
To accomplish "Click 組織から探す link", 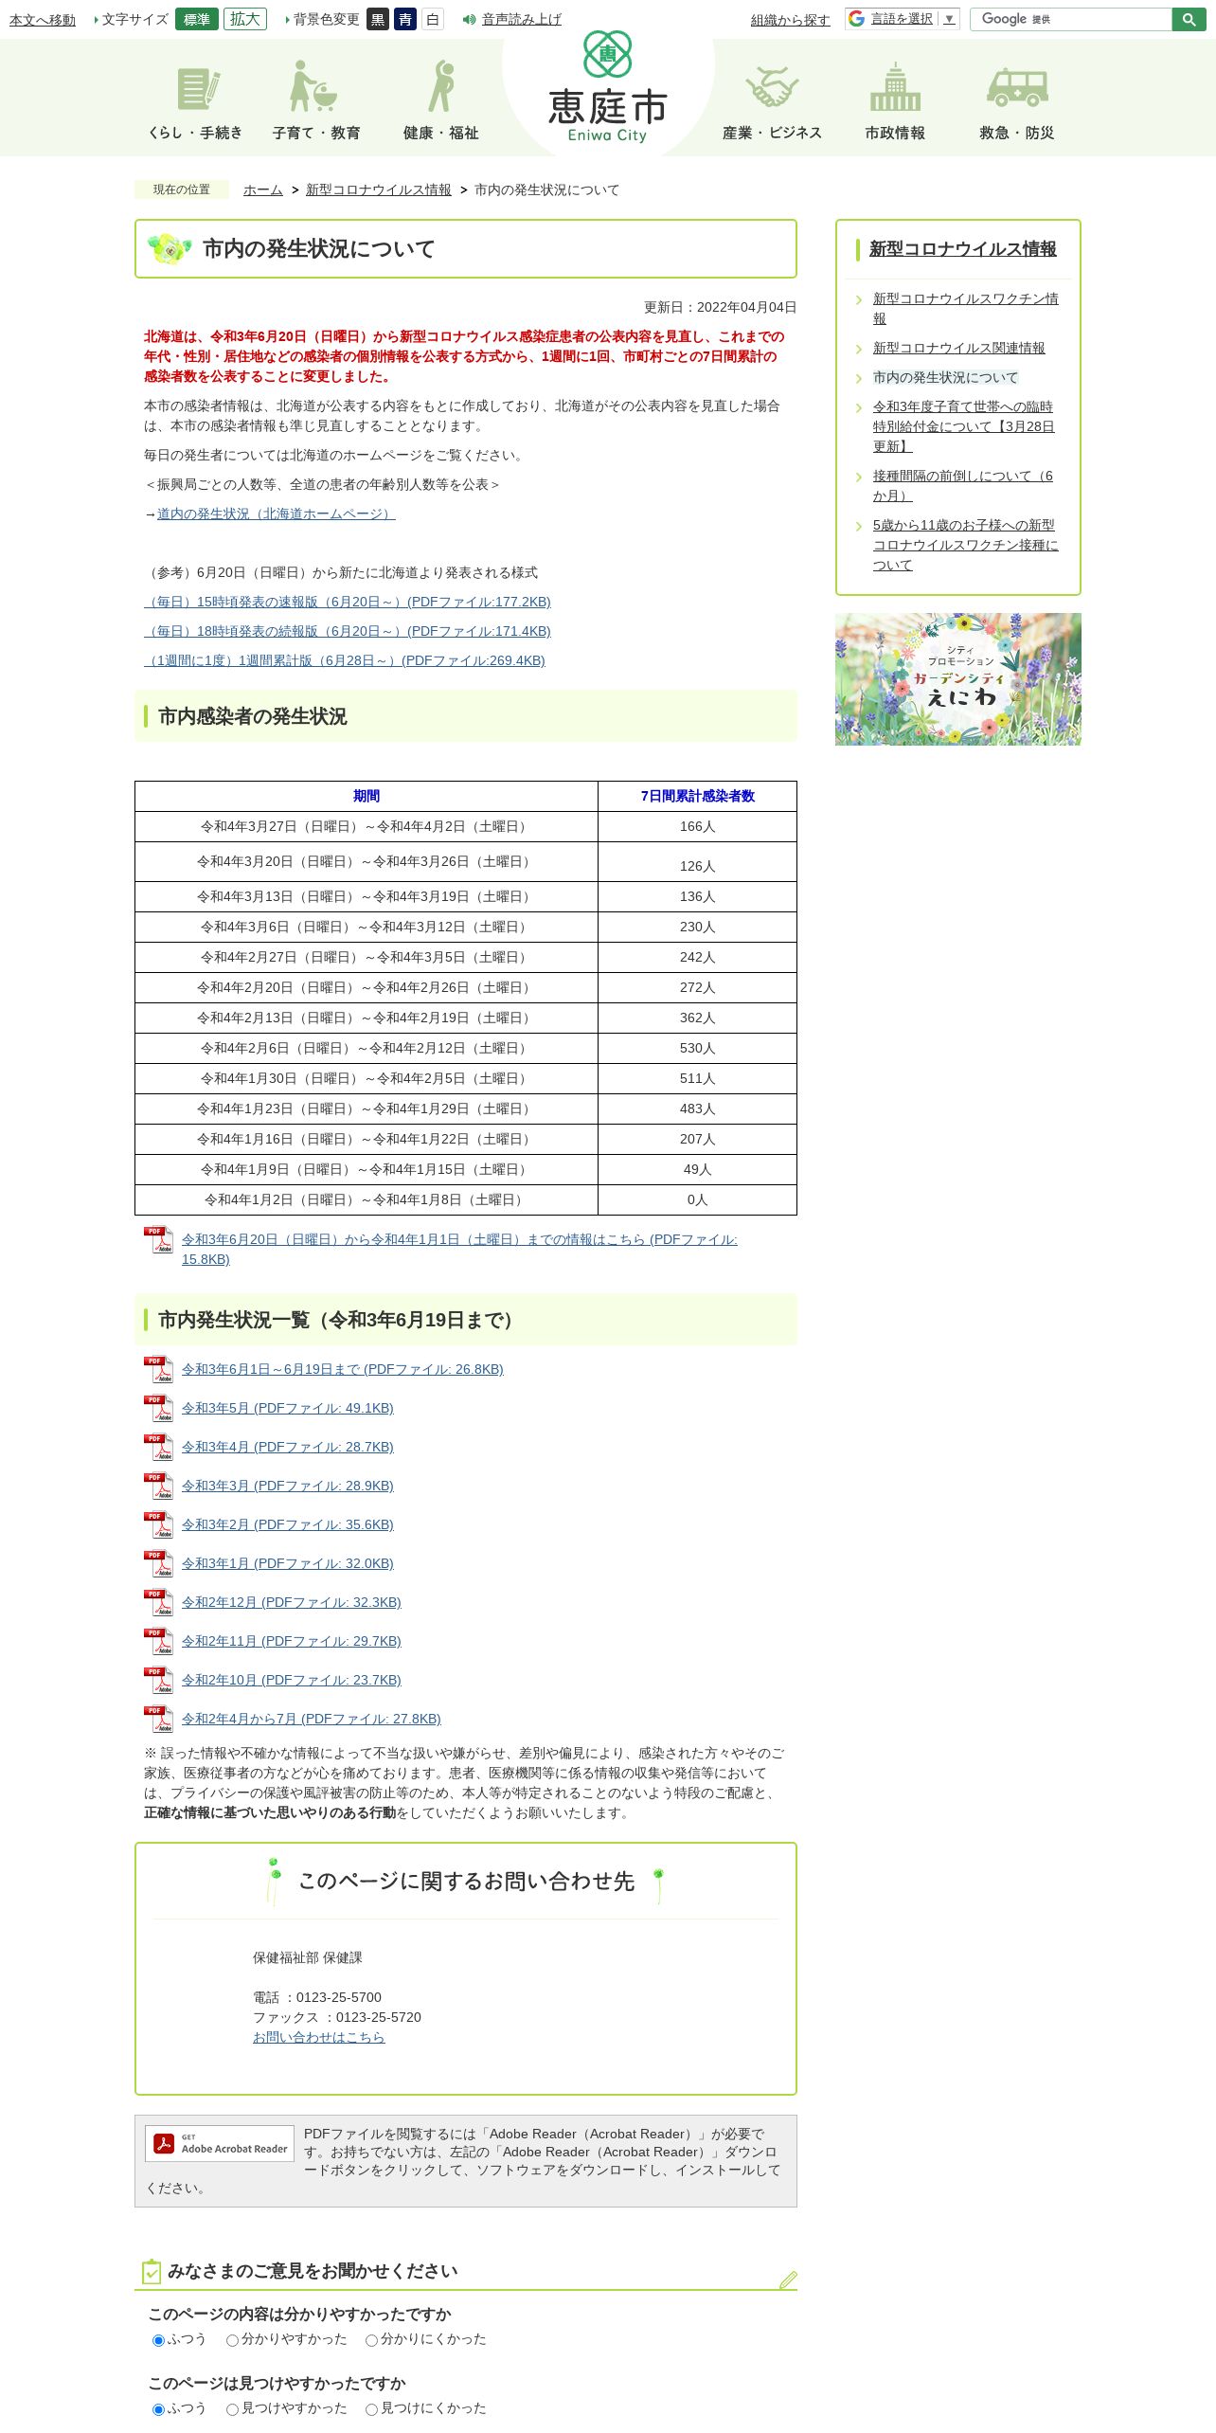I will coord(791,20).
